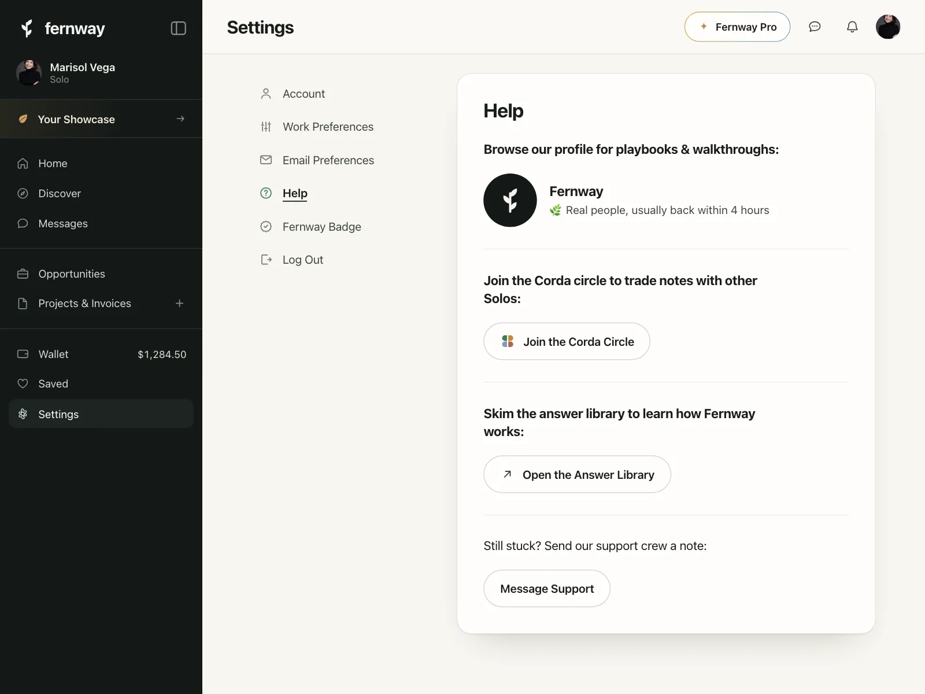Click Email Preferences envelope icon
The height and width of the screenshot is (694, 925).
click(266, 160)
